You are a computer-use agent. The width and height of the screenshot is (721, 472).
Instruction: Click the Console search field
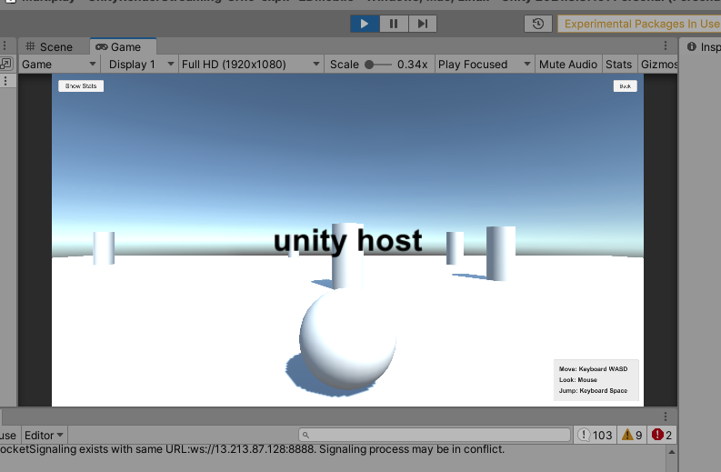coord(435,435)
